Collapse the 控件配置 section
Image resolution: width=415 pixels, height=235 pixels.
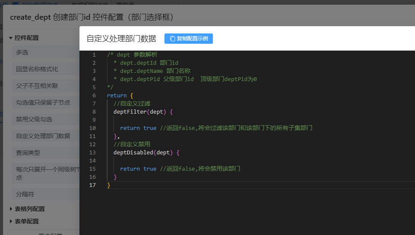pos(27,38)
